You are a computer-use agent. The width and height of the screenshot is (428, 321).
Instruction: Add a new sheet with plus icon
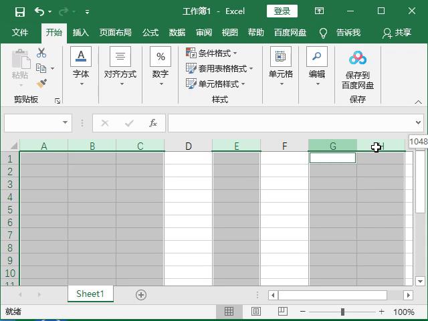141,294
